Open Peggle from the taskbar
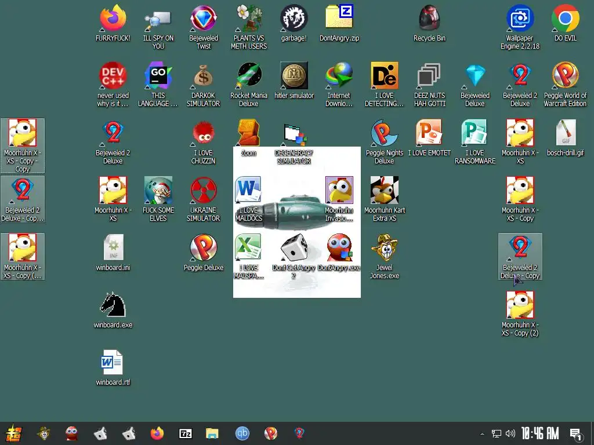Image resolution: width=594 pixels, height=445 pixels. click(x=270, y=433)
